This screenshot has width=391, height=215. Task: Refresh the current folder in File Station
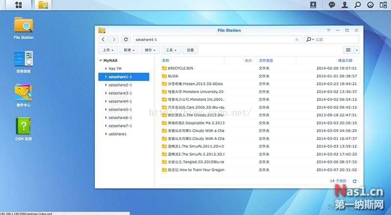(126, 39)
